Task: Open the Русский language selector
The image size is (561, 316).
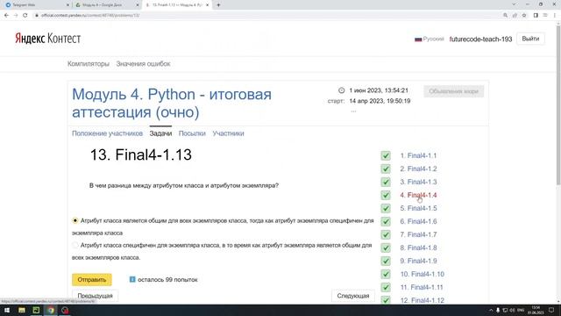Action: click(433, 39)
